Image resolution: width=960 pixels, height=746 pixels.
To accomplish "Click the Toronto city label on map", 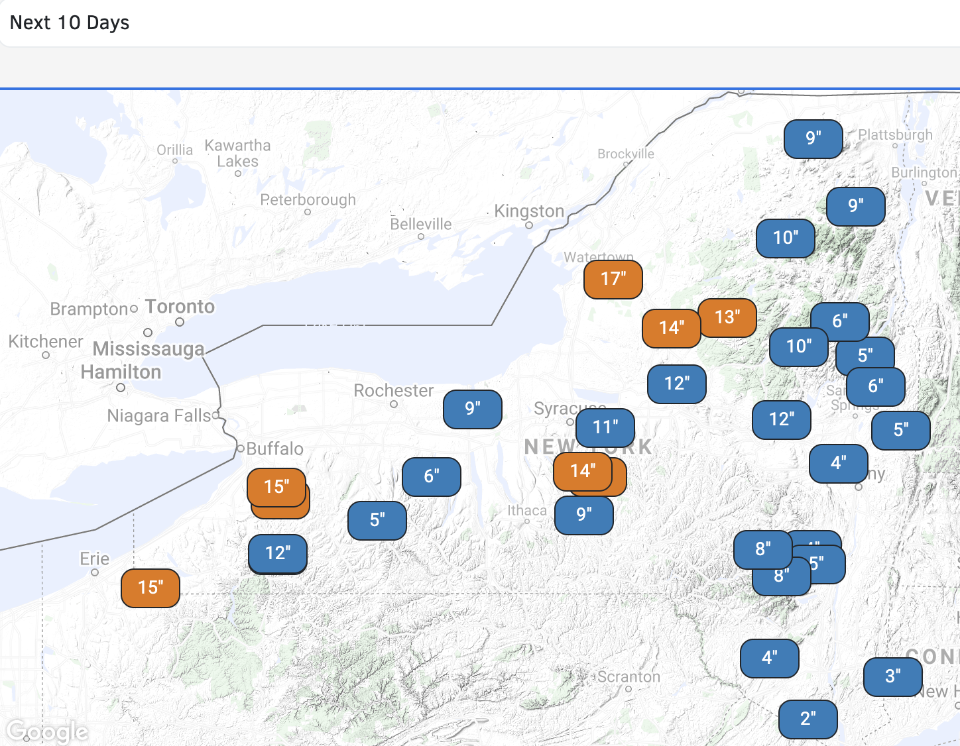I will (x=180, y=307).
